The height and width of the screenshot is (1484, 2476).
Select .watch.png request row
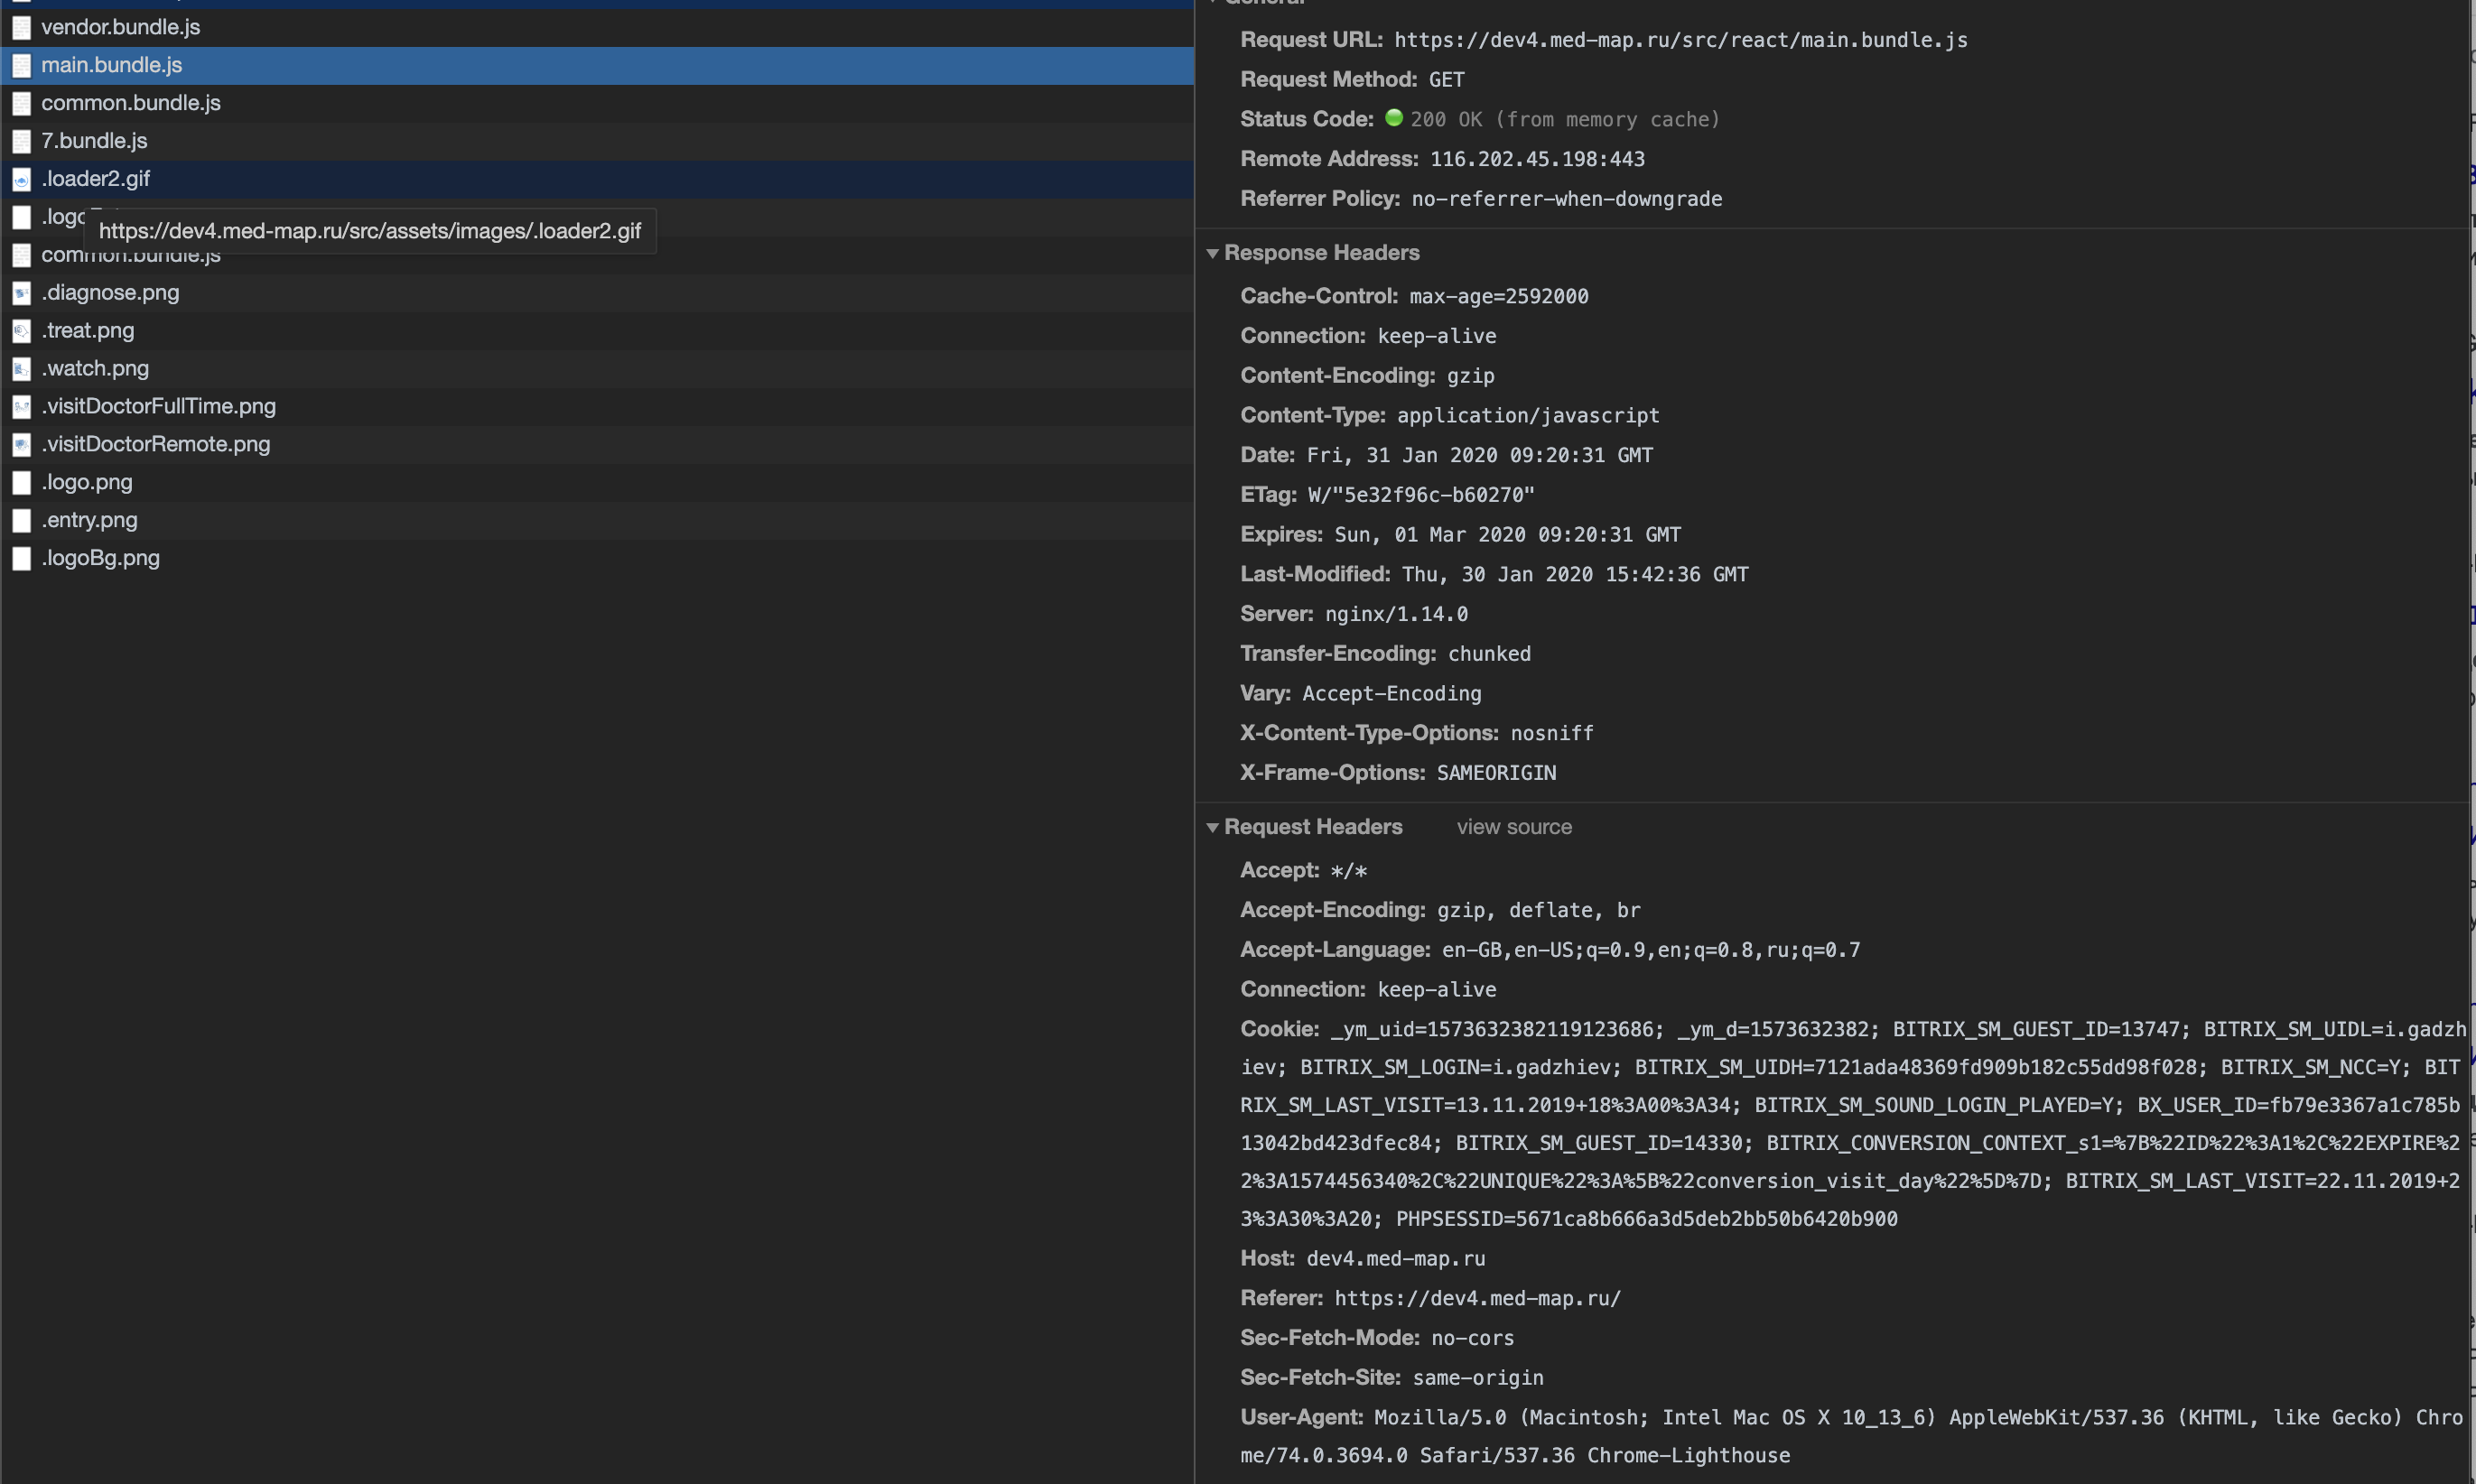[597, 369]
